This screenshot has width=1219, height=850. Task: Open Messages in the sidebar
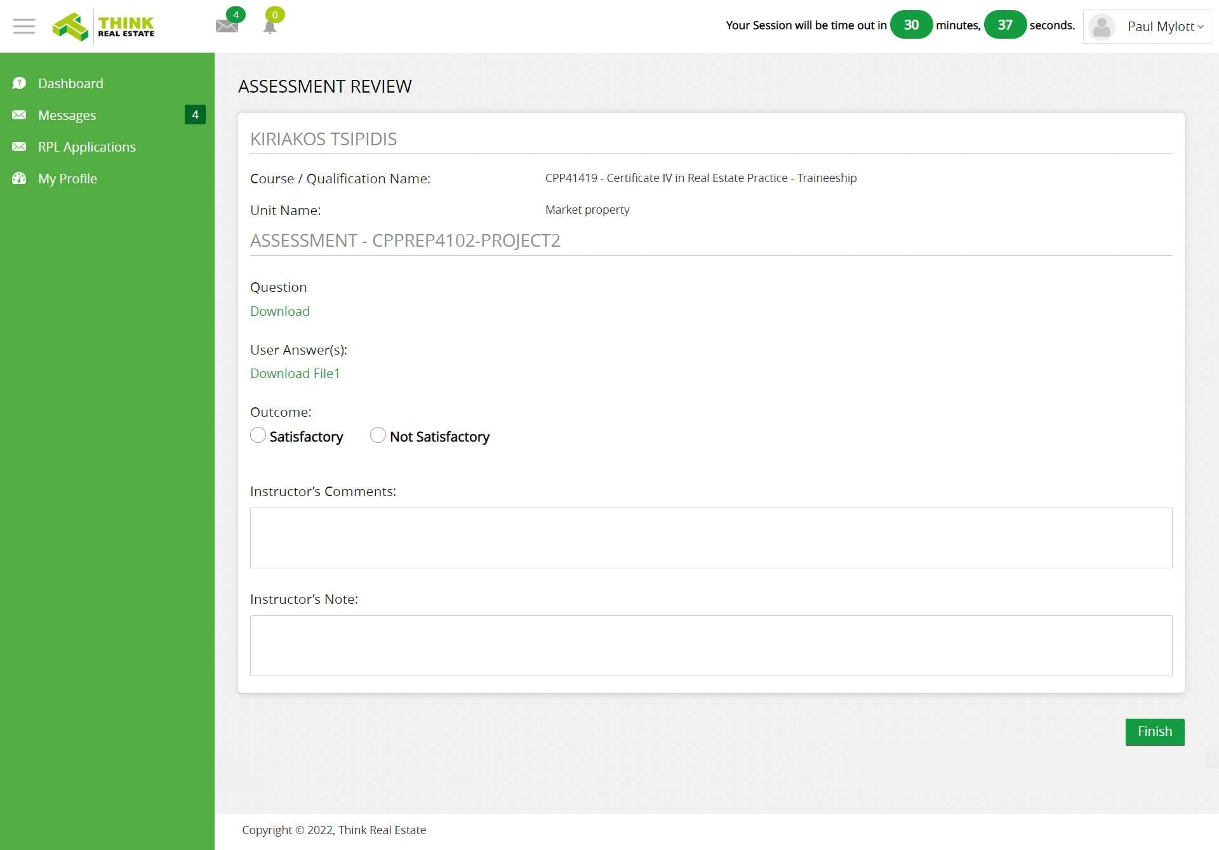pos(67,115)
